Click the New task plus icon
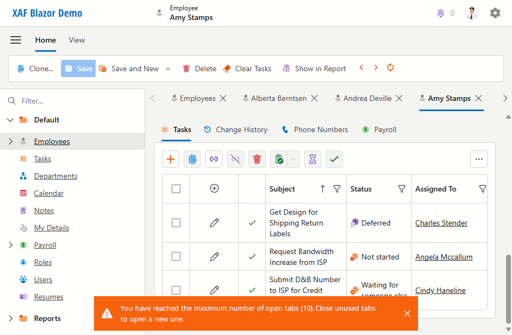 coord(171,159)
